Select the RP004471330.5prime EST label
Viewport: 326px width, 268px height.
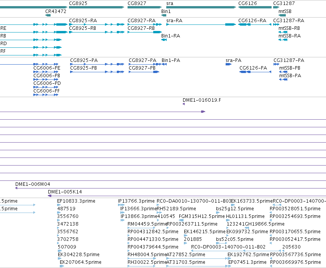tap(153, 239)
